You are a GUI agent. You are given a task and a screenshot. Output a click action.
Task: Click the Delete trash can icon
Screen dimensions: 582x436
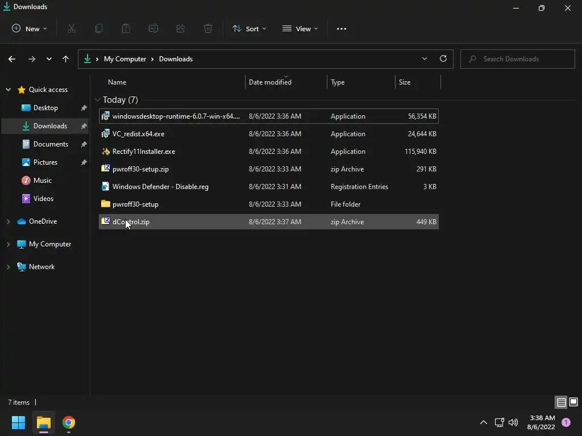tap(208, 28)
